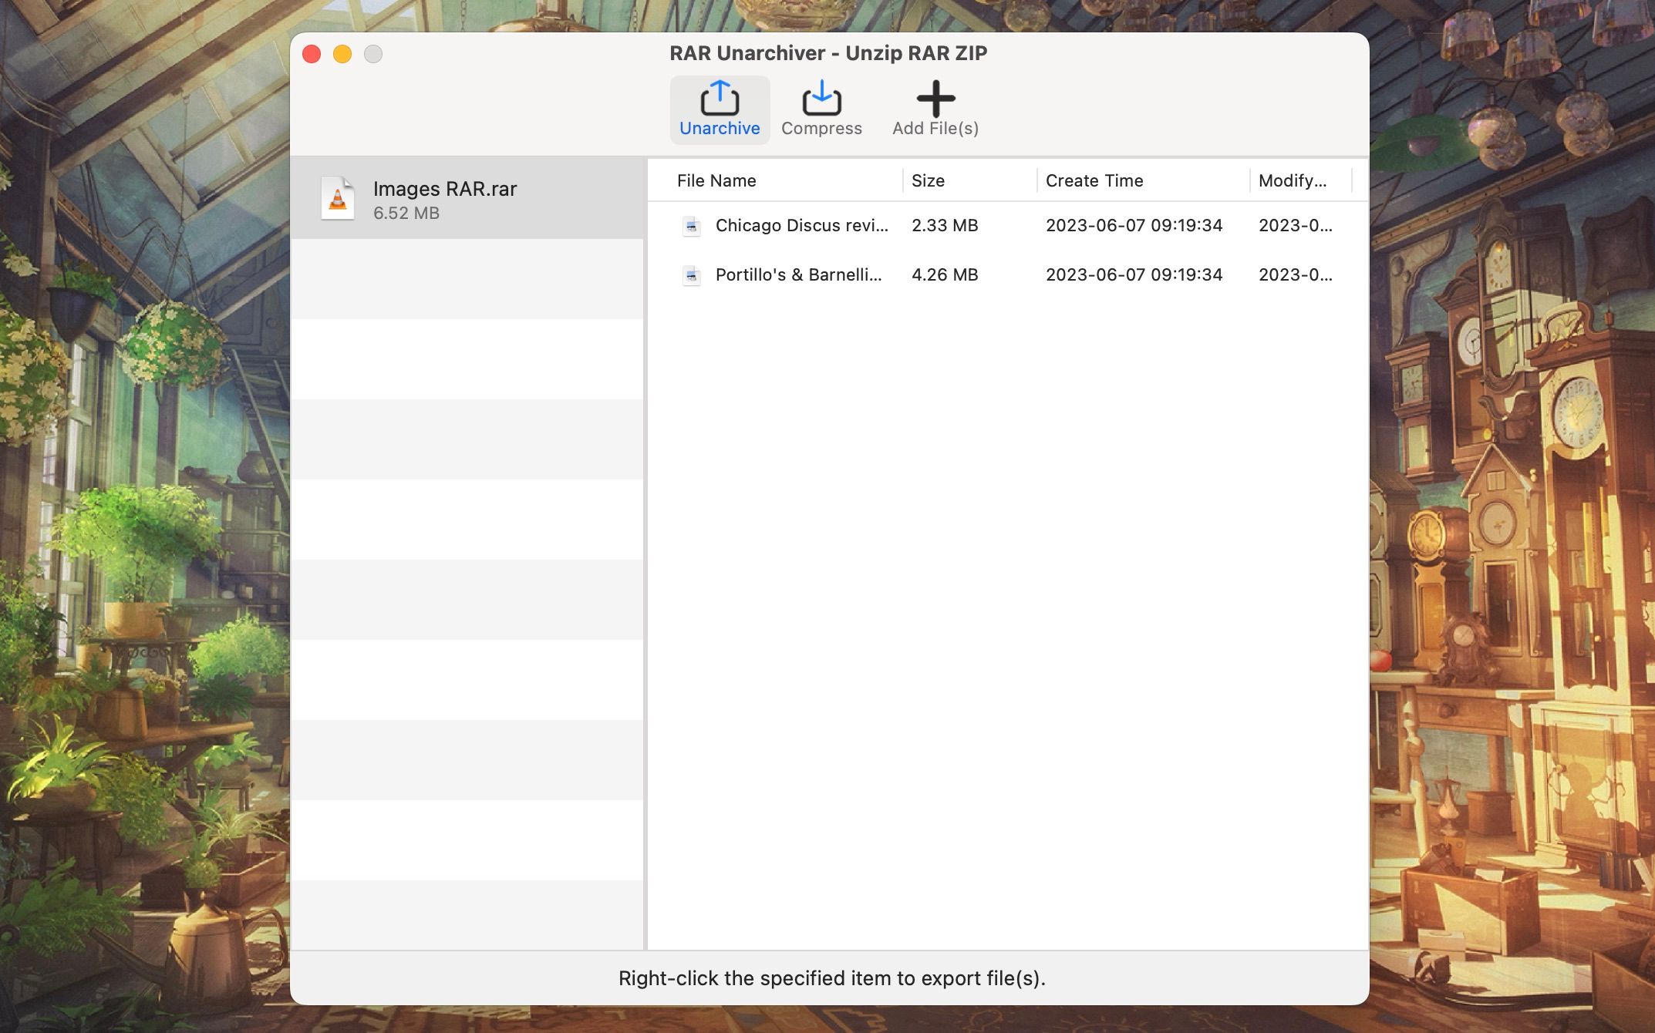Click the Chicago Discus file icon

(x=692, y=226)
